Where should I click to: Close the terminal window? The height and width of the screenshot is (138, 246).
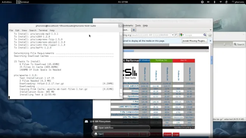120,26
